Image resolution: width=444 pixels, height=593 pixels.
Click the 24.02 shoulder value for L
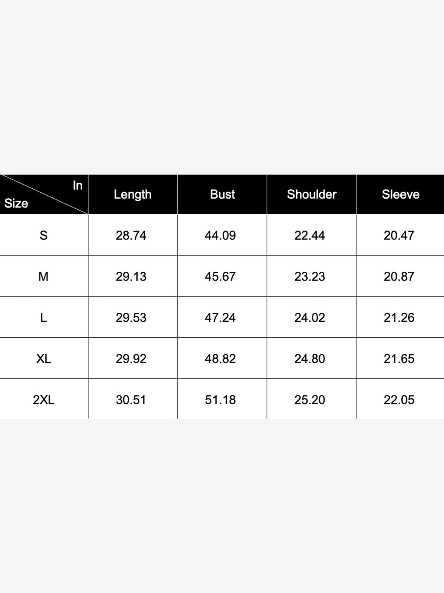[310, 317]
